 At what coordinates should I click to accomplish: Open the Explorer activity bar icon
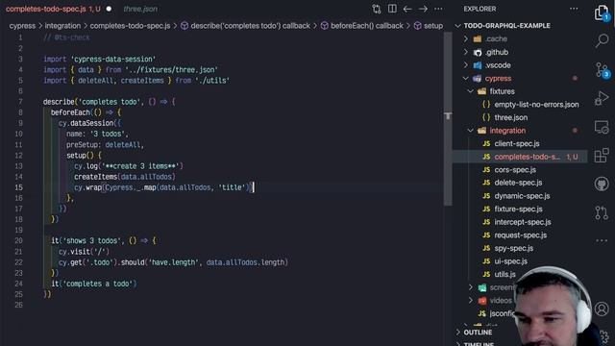(601, 12)
